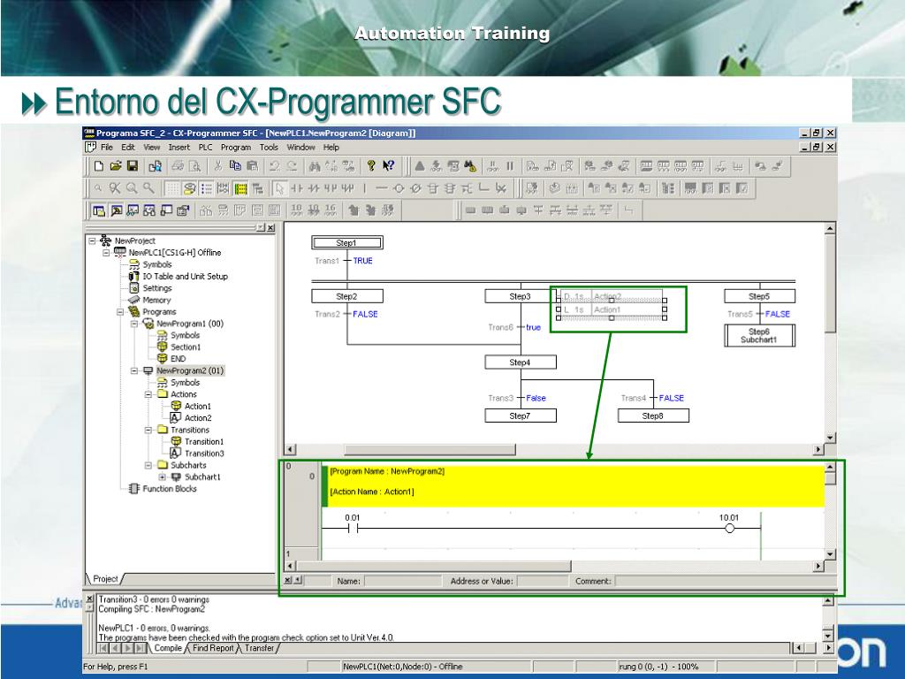The image size is (905, 679).
Task: Collapse the Transitions folder in project tree
Action: (x=148, y=430)
